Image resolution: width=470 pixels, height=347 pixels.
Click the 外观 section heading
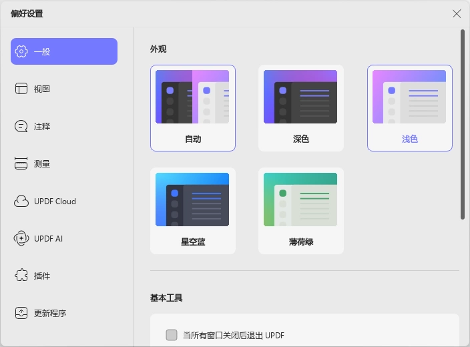158,49
